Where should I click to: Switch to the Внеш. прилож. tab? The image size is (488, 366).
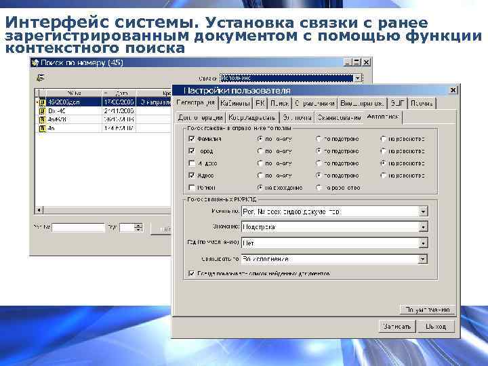click(362, 103)
